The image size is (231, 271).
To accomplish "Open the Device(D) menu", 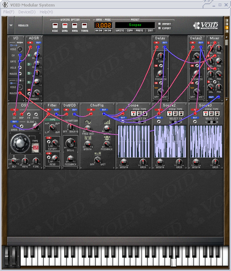I will (x=27, y=12).
